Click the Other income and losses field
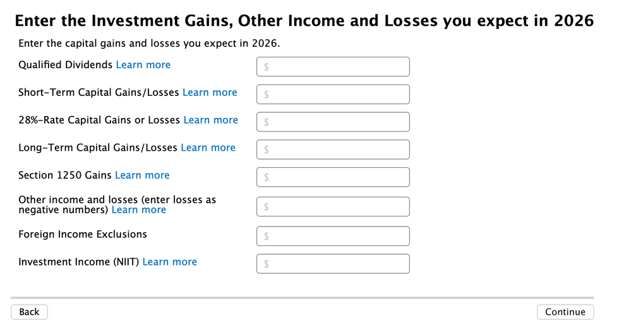 pos(333,206)
